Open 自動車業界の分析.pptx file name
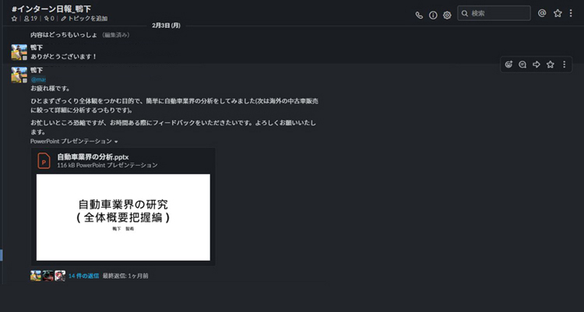Image resolution: width=584 pixels, height=312 pixels. pos(93,157)
